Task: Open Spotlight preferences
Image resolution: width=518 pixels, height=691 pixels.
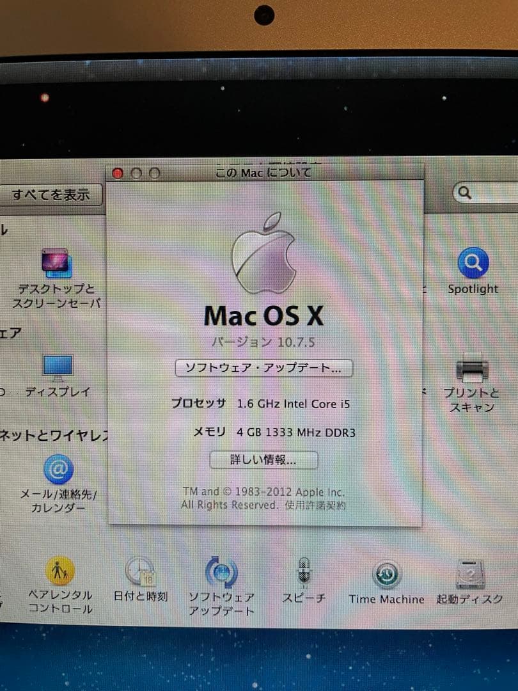Action: pyautogui.click(x=473, y=262)
